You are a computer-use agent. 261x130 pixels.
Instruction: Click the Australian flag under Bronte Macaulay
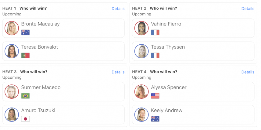tap(26, 32)
